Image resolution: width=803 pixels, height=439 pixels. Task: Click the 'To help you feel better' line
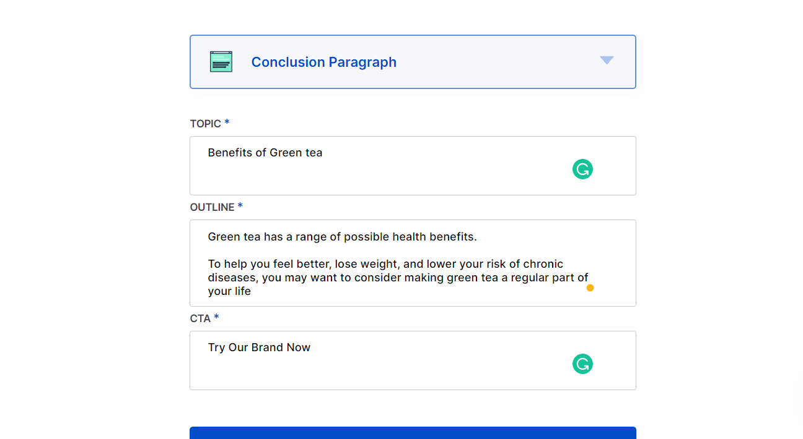pyautogui.click(x=385, y=264)
